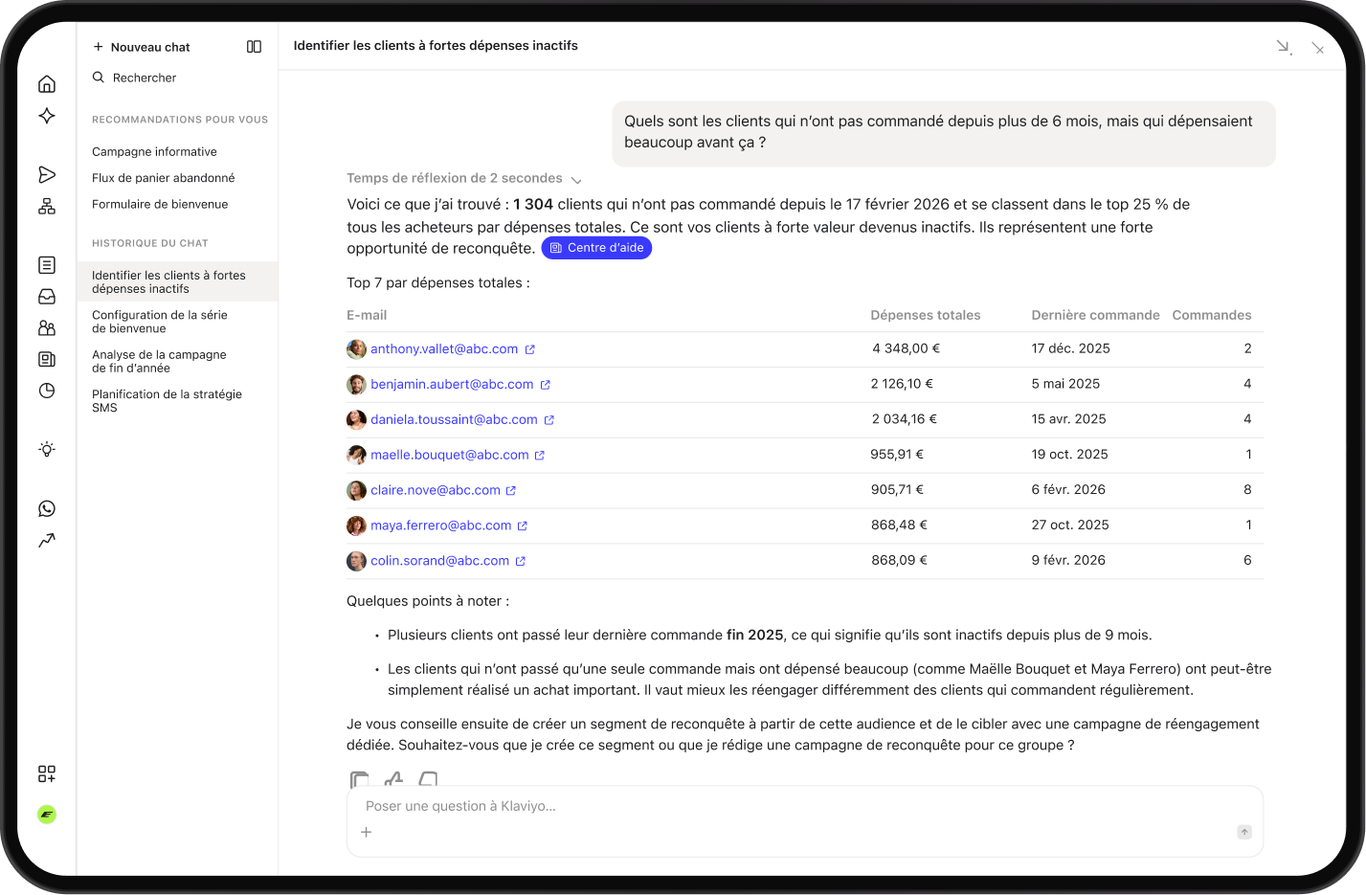The width and height of the screenshot is (1366, 895).
Task: Click the 'Dernière commande' column header
Action: tap(1095, 315)
